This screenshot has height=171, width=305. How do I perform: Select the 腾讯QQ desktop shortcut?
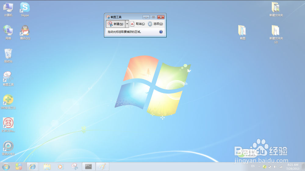click(x=25, y=32)
